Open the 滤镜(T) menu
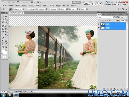The width and height of the screenshot is (129, 97). 38,6
